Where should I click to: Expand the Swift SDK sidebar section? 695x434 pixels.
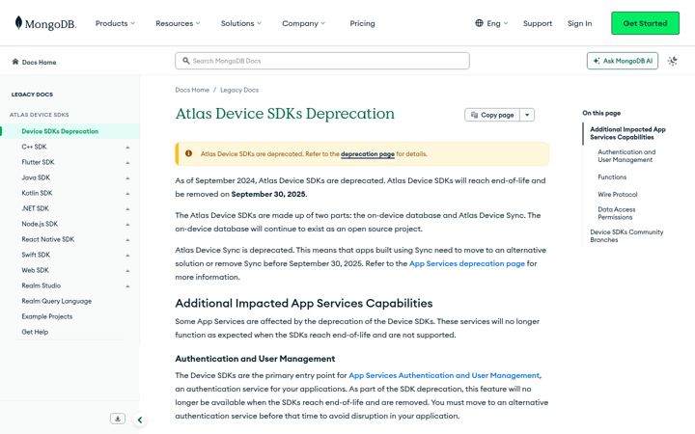(x=127, y=255)
